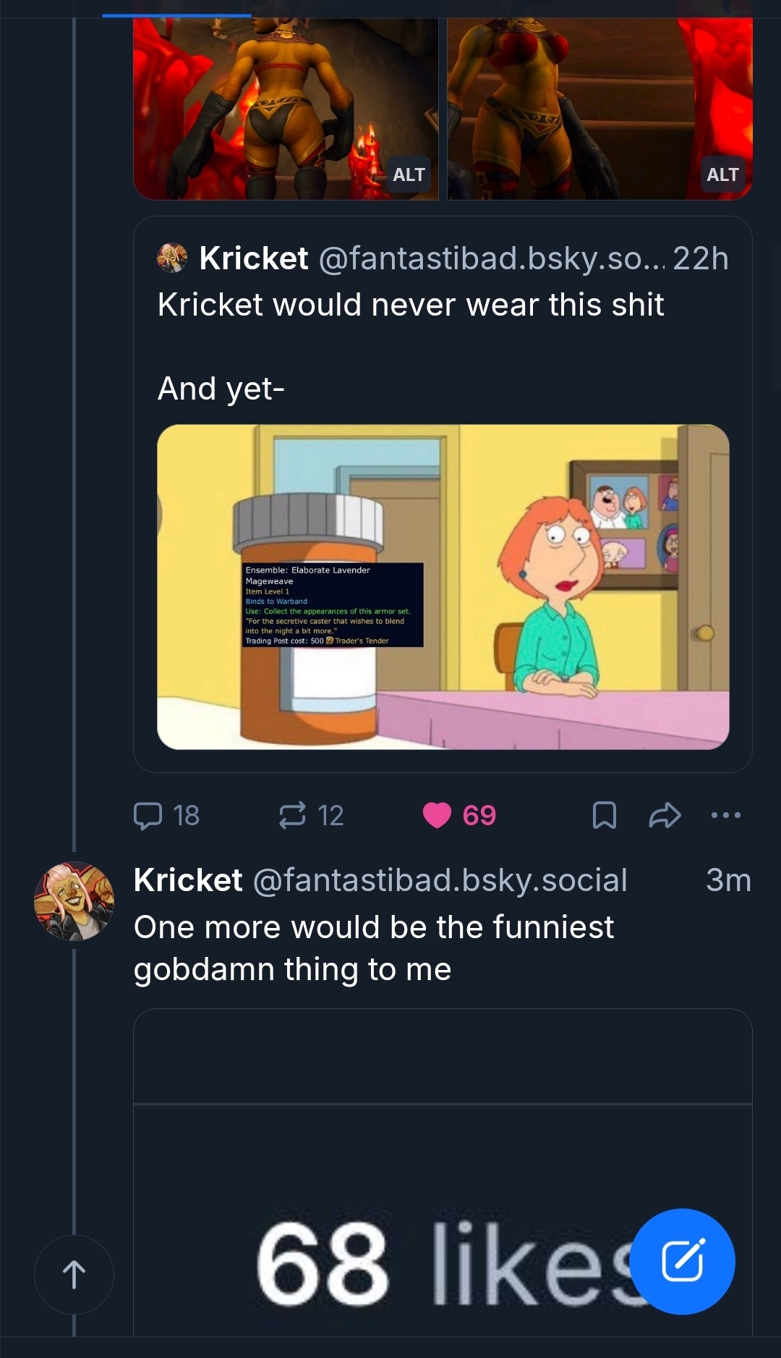Open small avatar in quoted post
The image size is (781, 1358).
pyautogui.click(x=172, y=258)
